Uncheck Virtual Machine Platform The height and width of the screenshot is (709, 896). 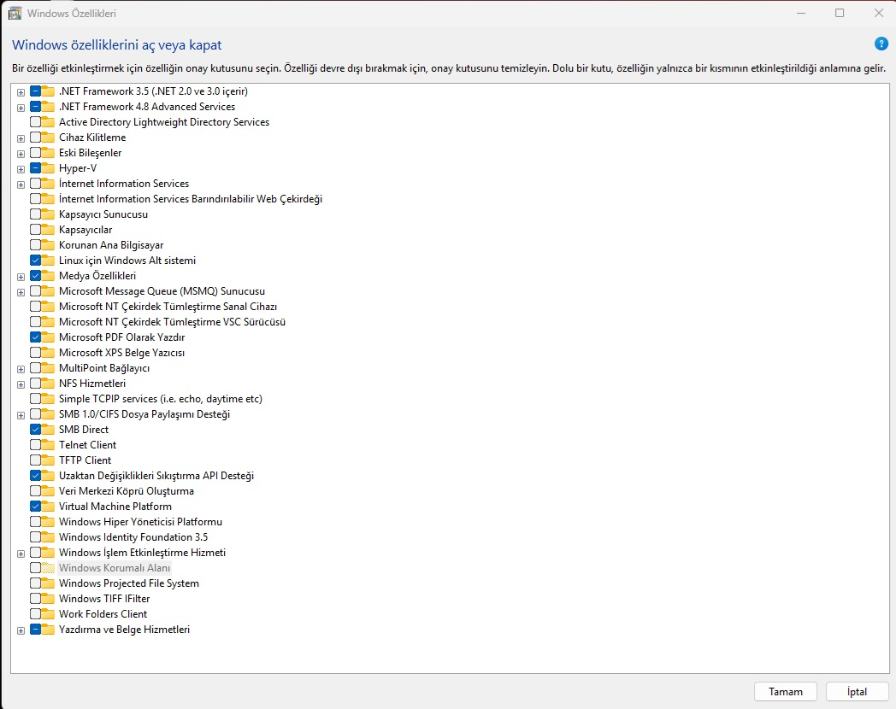(x=35, y=507)
